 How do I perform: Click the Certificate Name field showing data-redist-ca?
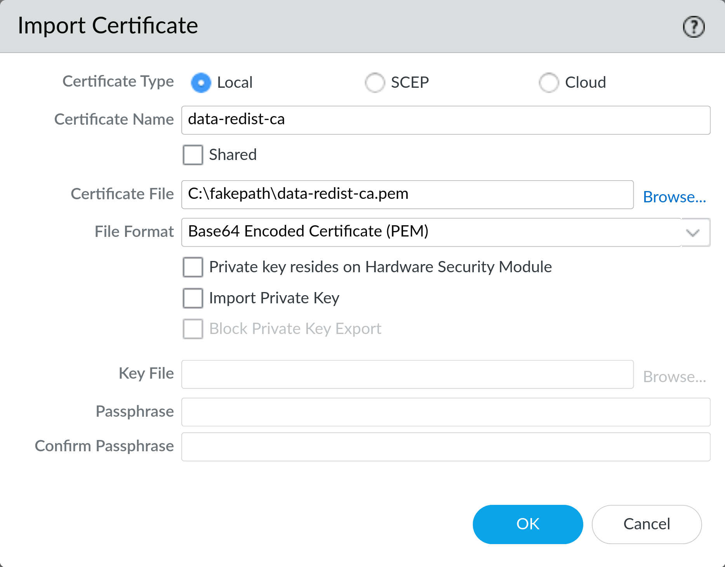(427, 120)
